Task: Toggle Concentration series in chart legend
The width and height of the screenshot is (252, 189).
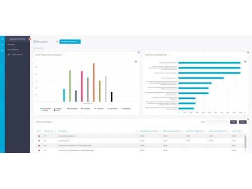Action: click(46, 108)
